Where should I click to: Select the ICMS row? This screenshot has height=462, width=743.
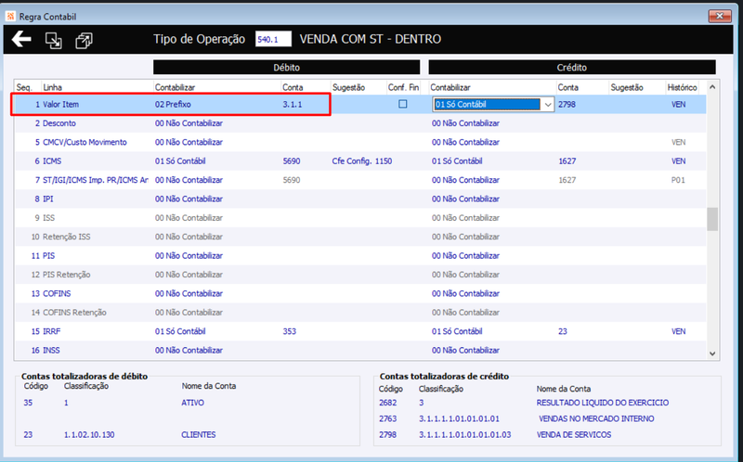359,160
